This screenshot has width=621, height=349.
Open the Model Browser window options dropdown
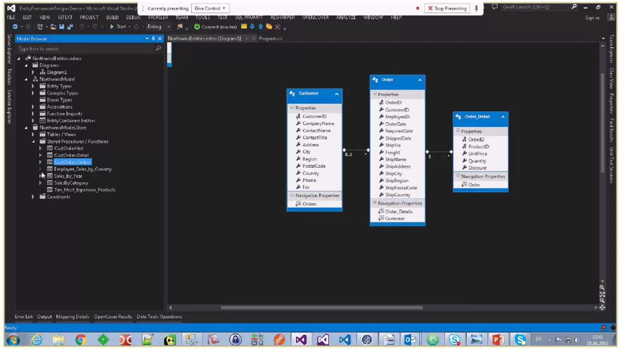[x=147, y=38]
